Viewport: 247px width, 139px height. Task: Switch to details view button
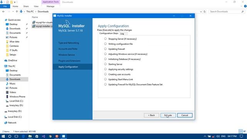point(240,131)
